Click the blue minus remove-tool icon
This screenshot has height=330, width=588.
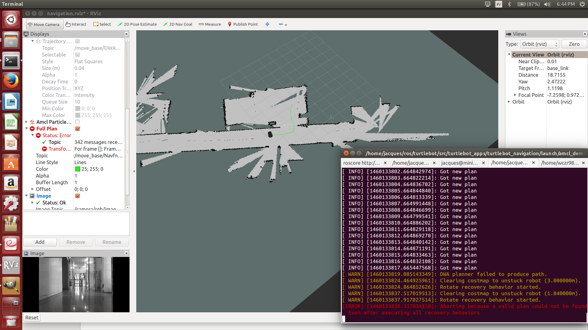(281, 24)
